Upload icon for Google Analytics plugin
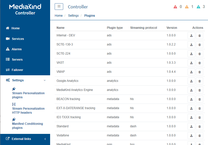 tap(191, 81)
